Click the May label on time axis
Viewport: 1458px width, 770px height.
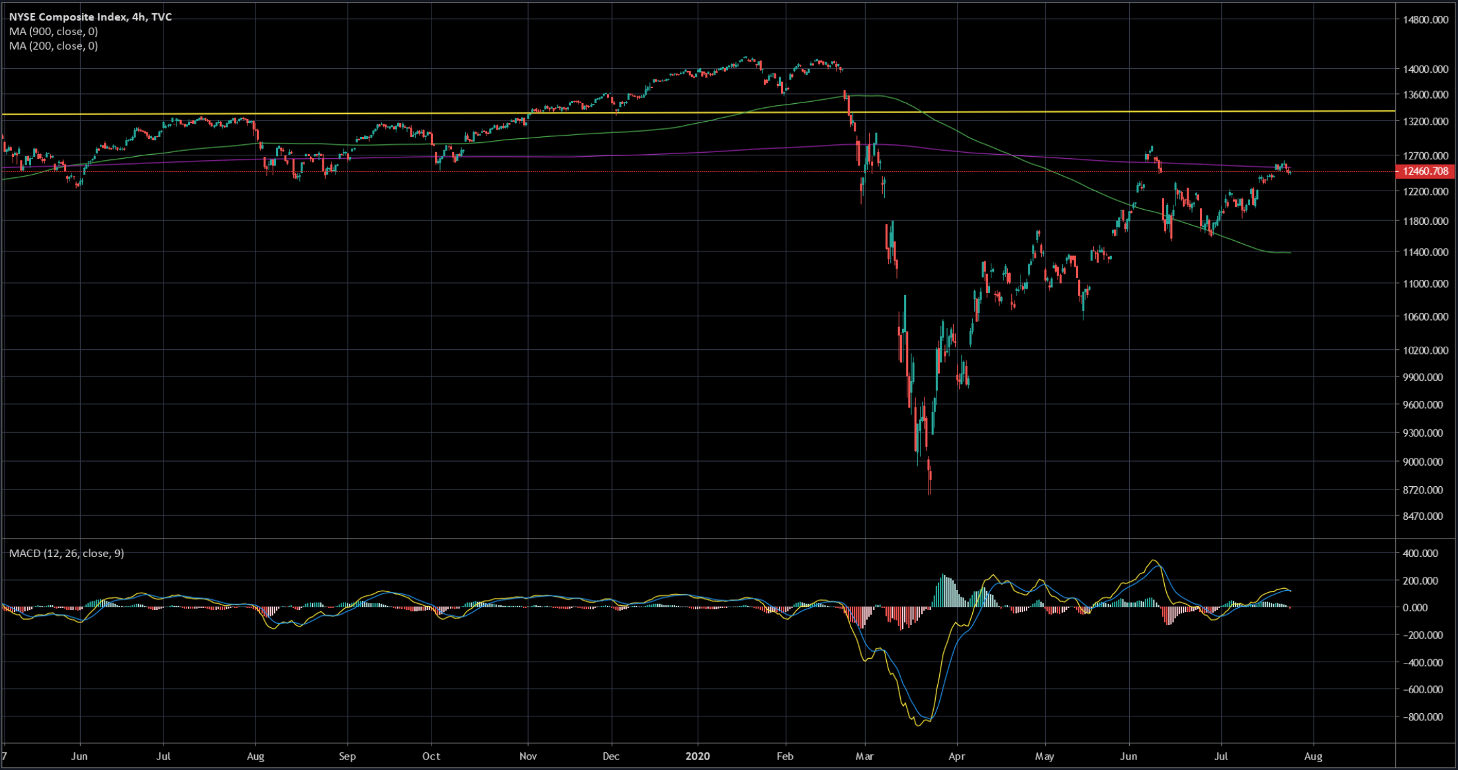(1044, 756)
